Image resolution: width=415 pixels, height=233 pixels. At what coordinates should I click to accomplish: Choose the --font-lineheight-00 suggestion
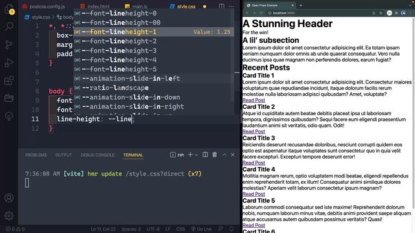(x=154, y=23)
